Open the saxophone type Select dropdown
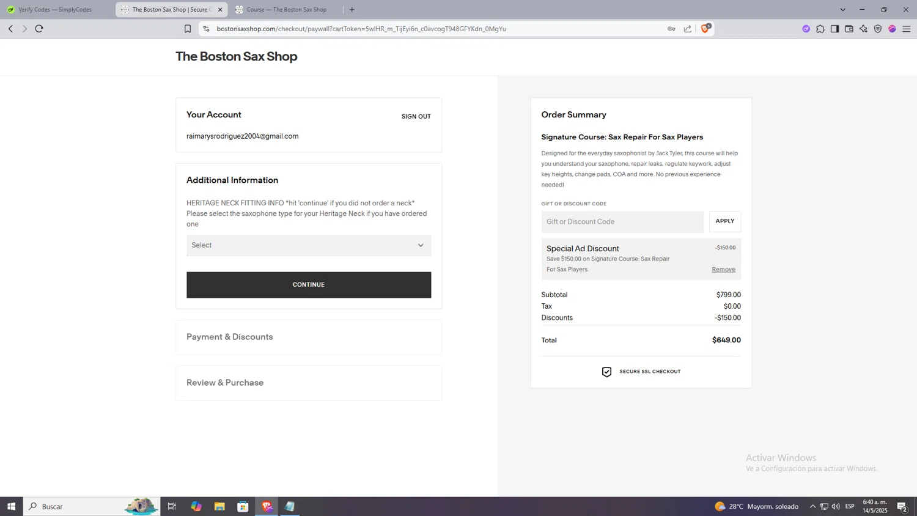Image resolution: width=917 pixels, height=516 pixels. click(x=309, y=245)
